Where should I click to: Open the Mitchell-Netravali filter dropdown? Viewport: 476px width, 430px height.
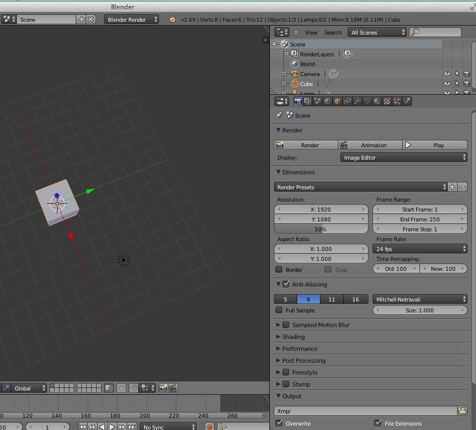click(420, 299)
